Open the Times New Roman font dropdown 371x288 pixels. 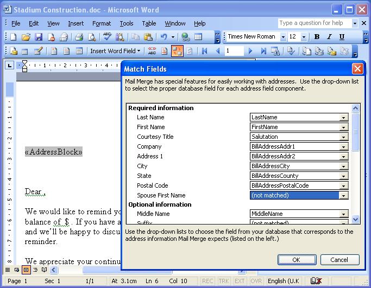(x=283, y=37)
